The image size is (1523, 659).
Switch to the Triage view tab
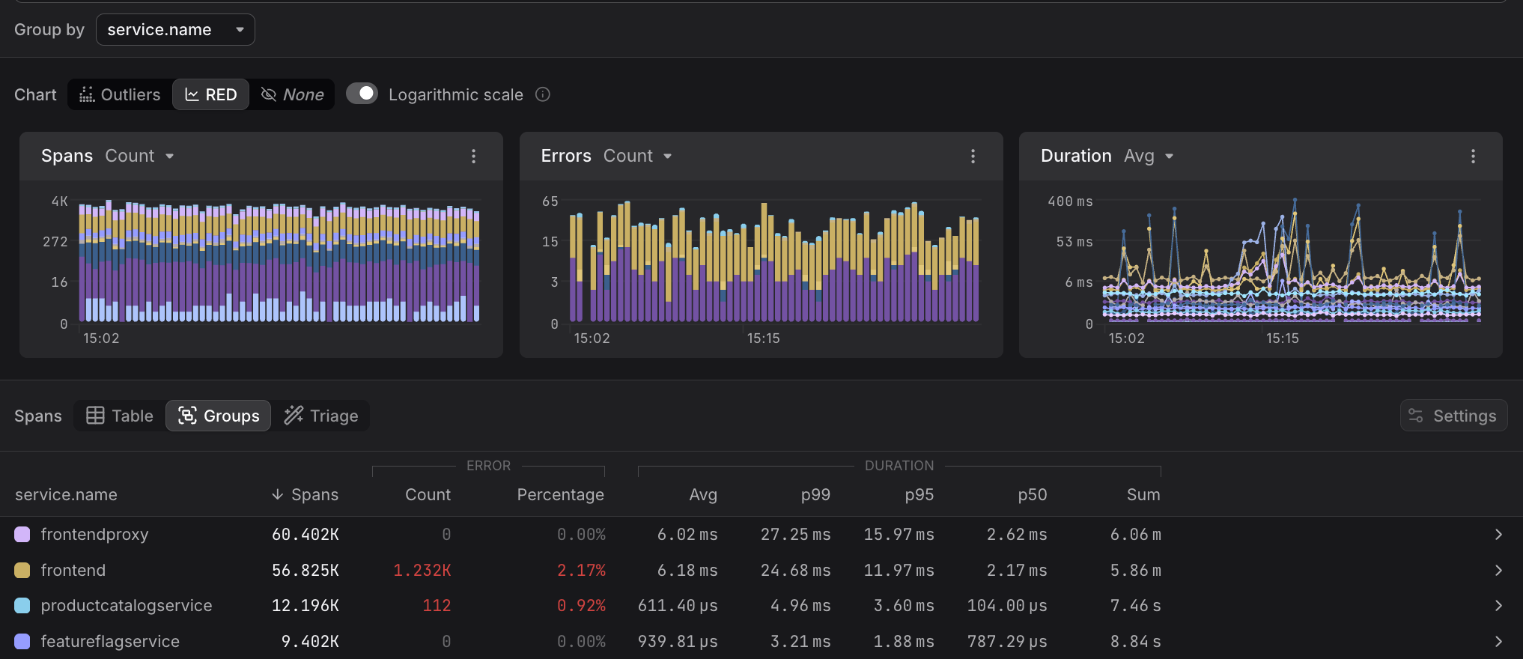click(321, 416)
